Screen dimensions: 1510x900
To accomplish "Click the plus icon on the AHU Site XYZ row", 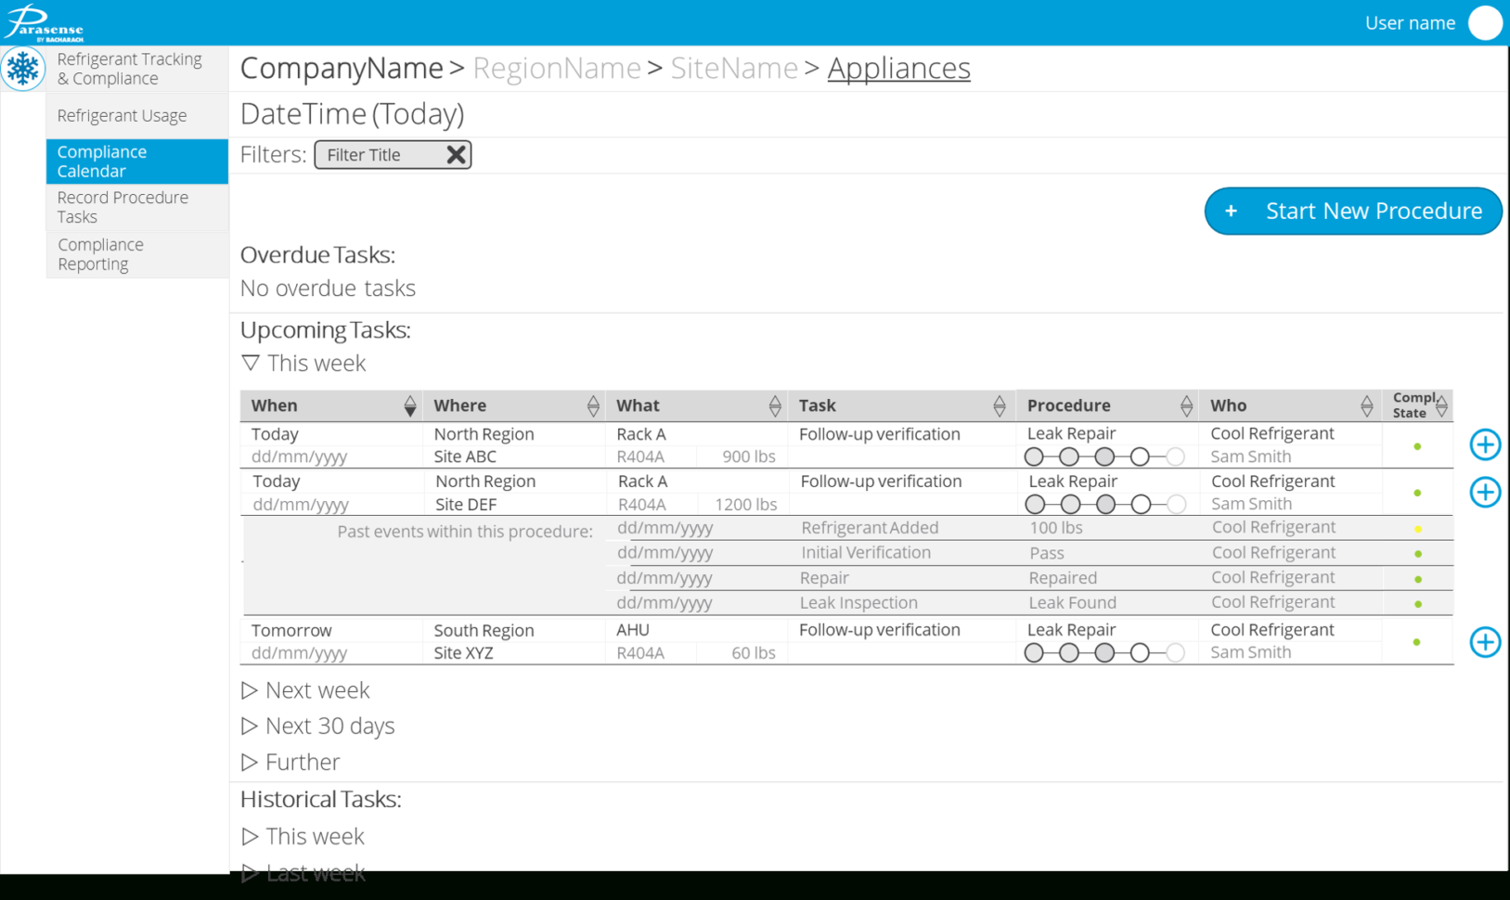I will point(1484,641).
